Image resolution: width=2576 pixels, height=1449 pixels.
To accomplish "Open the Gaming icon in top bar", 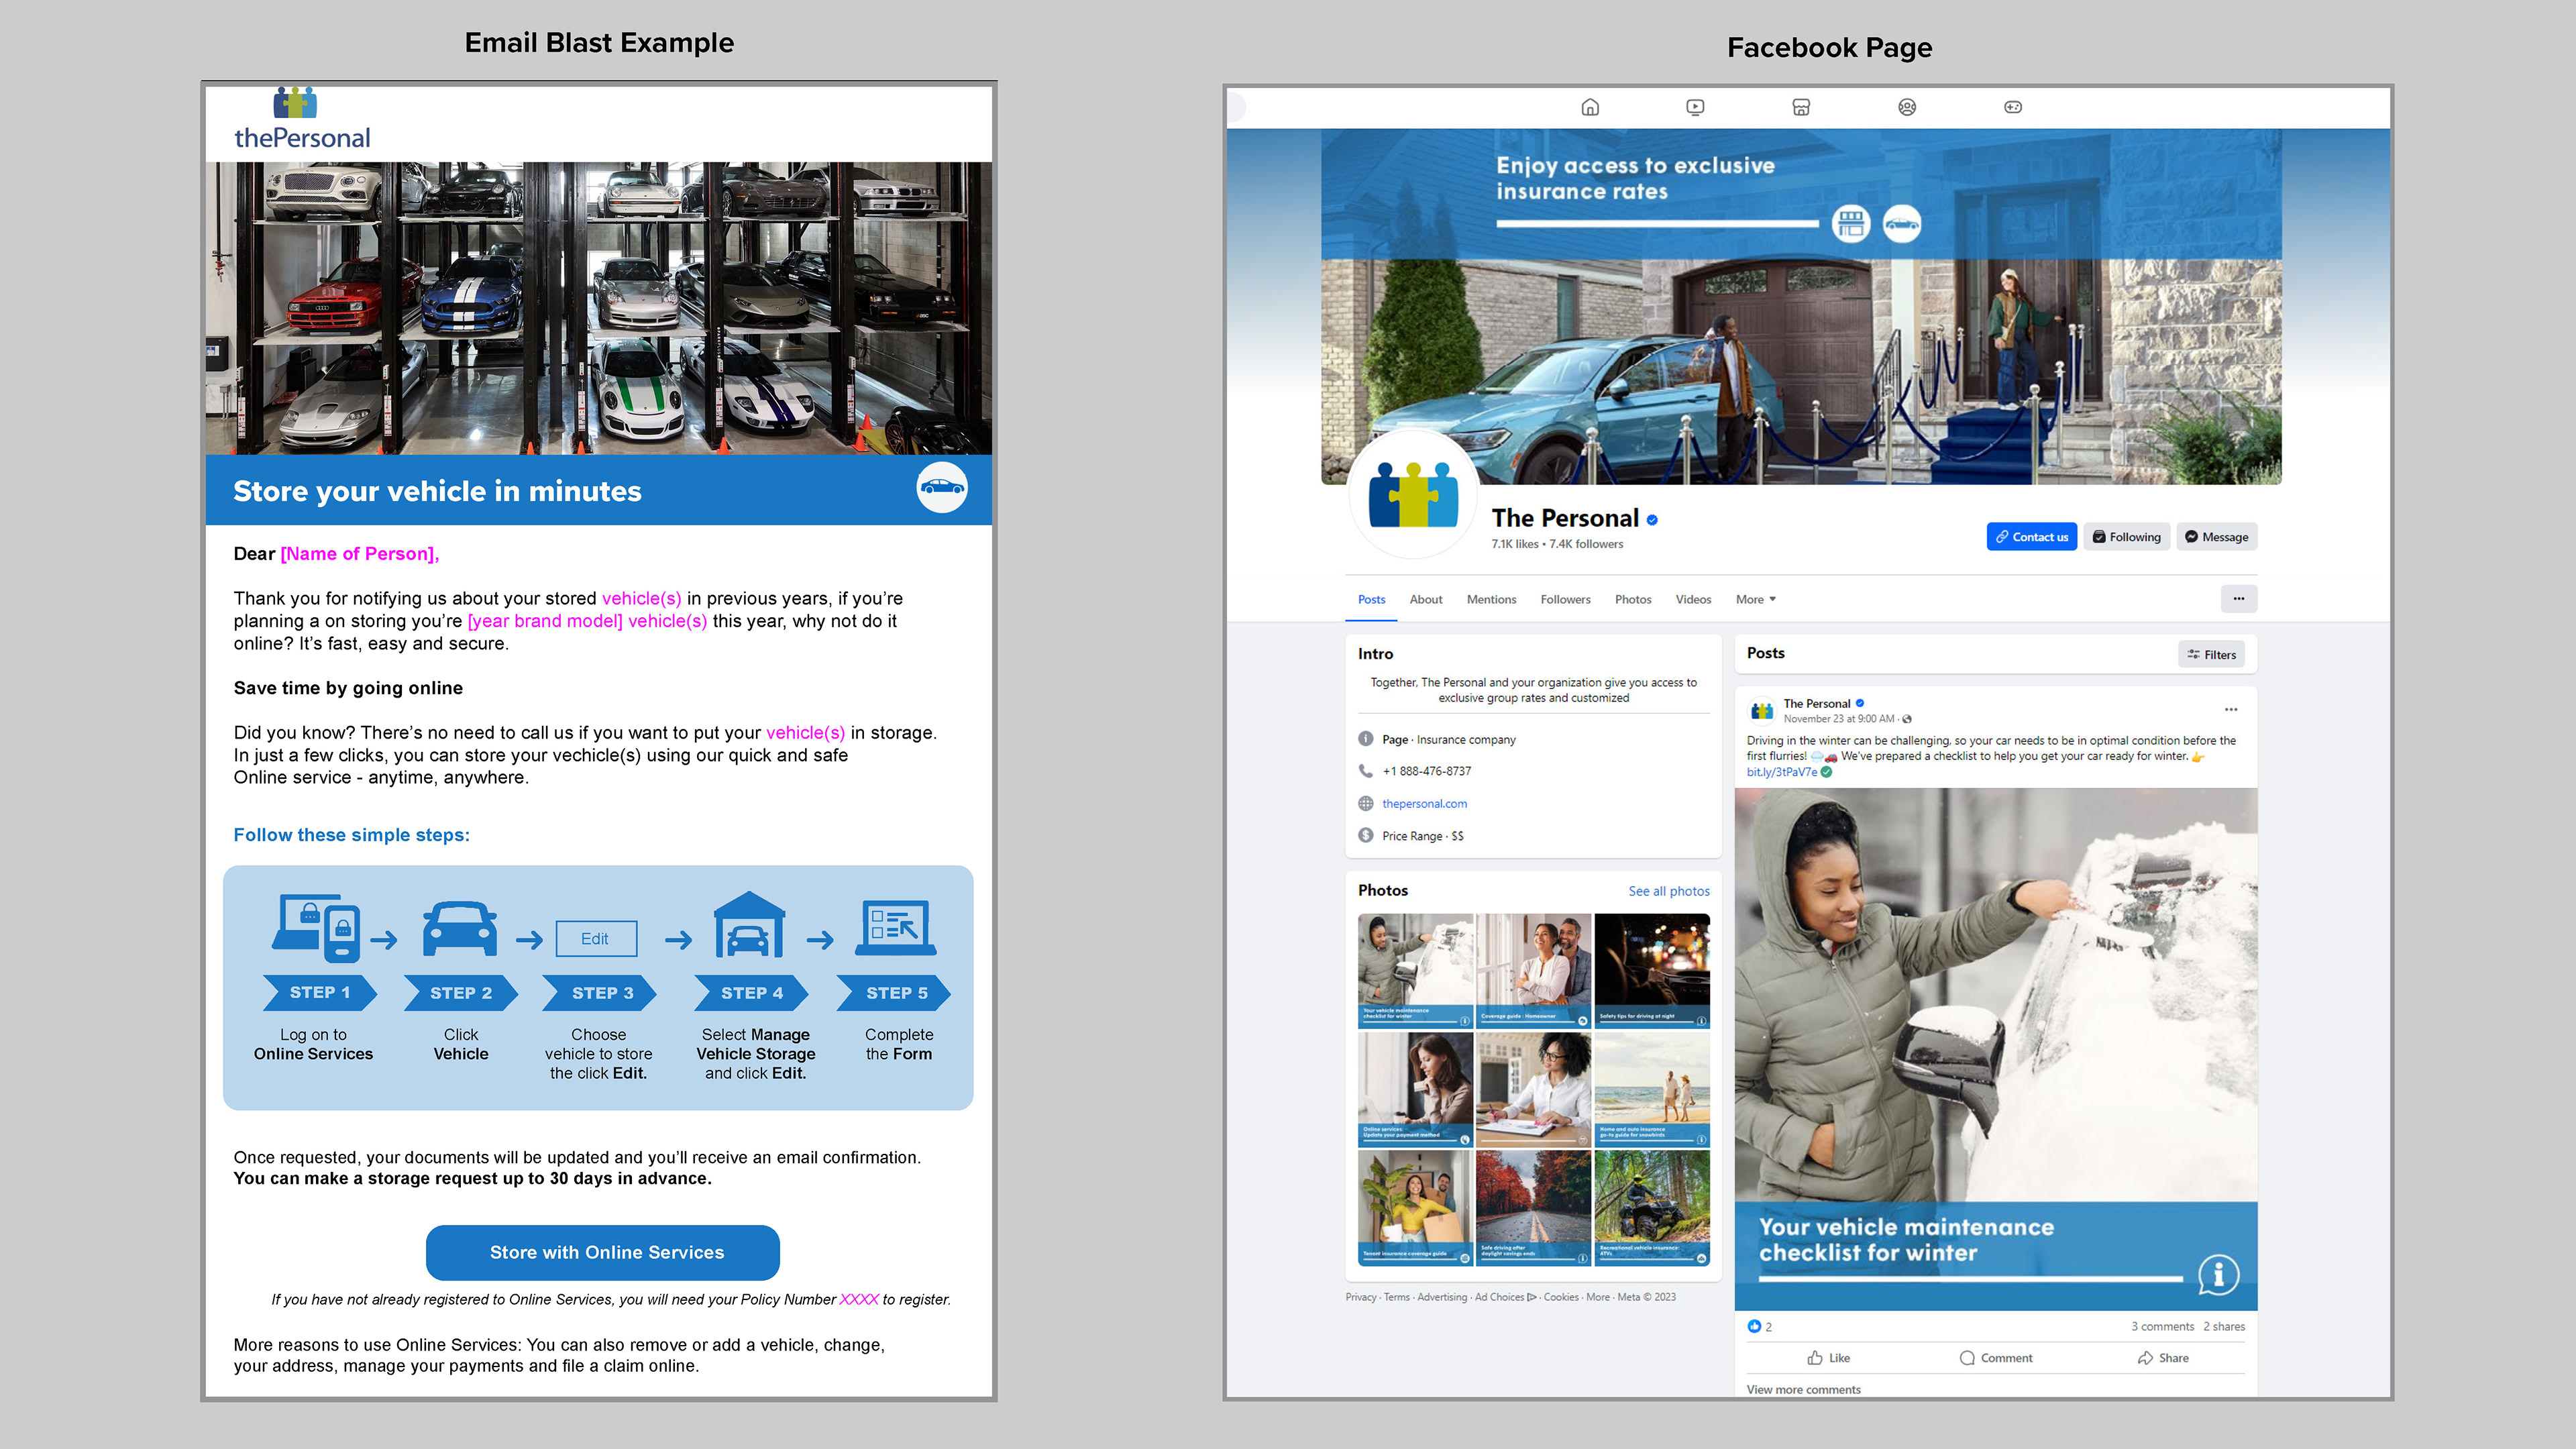I will [2013, 107].
